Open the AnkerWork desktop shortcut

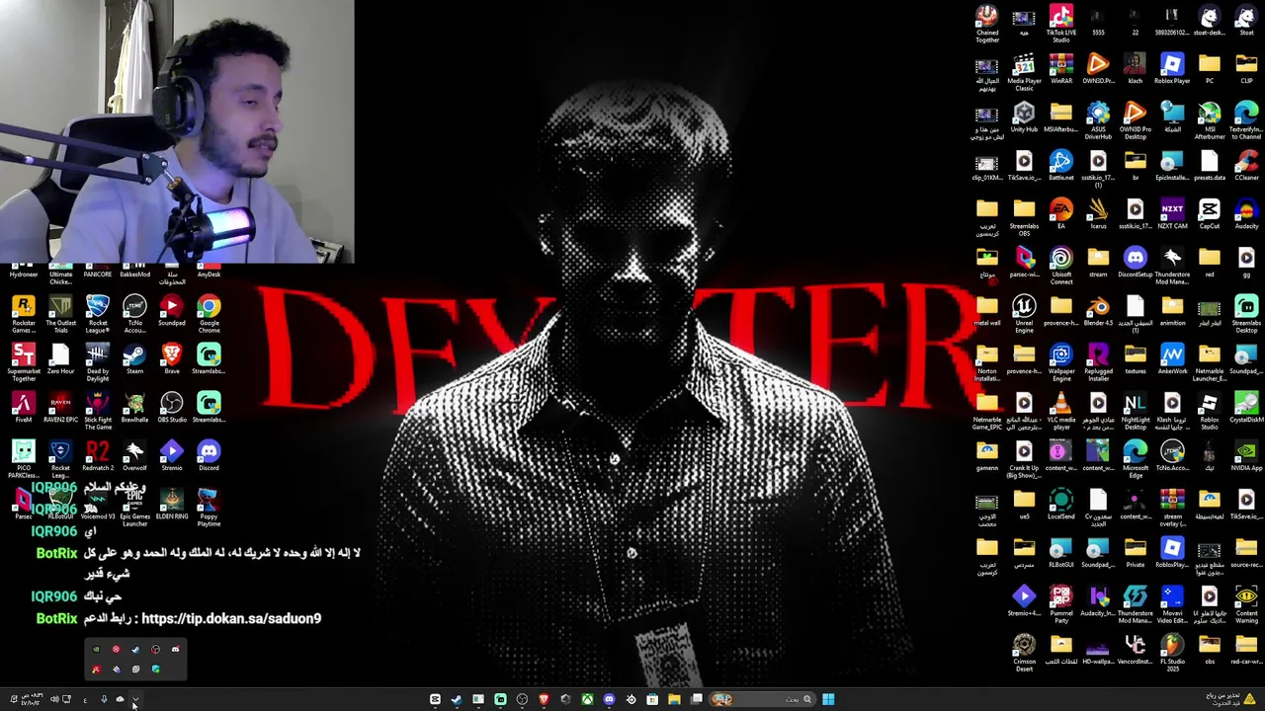pos(1172,360)
